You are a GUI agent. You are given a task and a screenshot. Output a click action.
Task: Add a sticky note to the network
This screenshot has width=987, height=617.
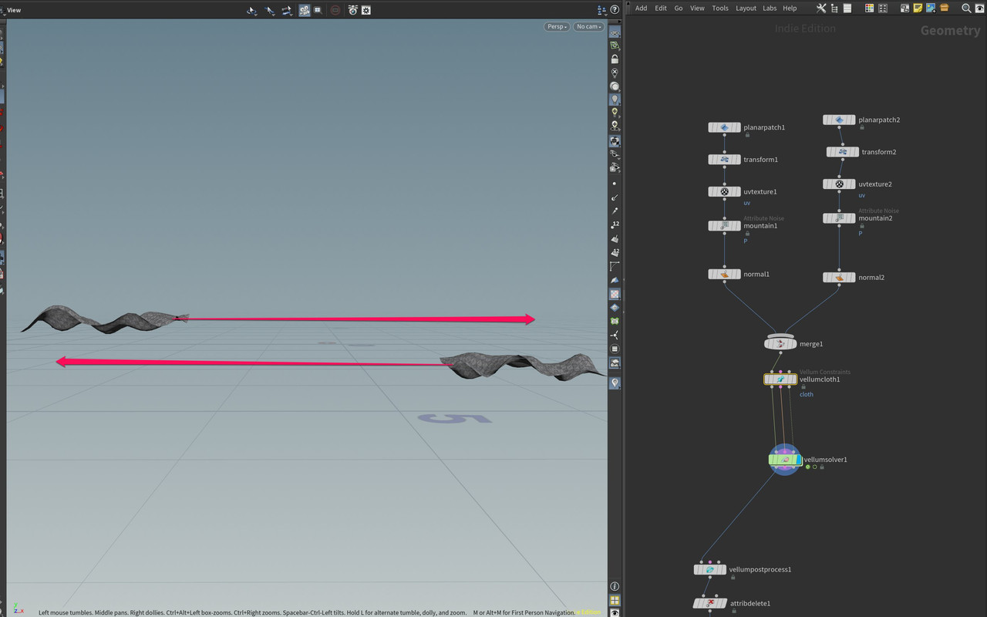(x=918, y=8)
